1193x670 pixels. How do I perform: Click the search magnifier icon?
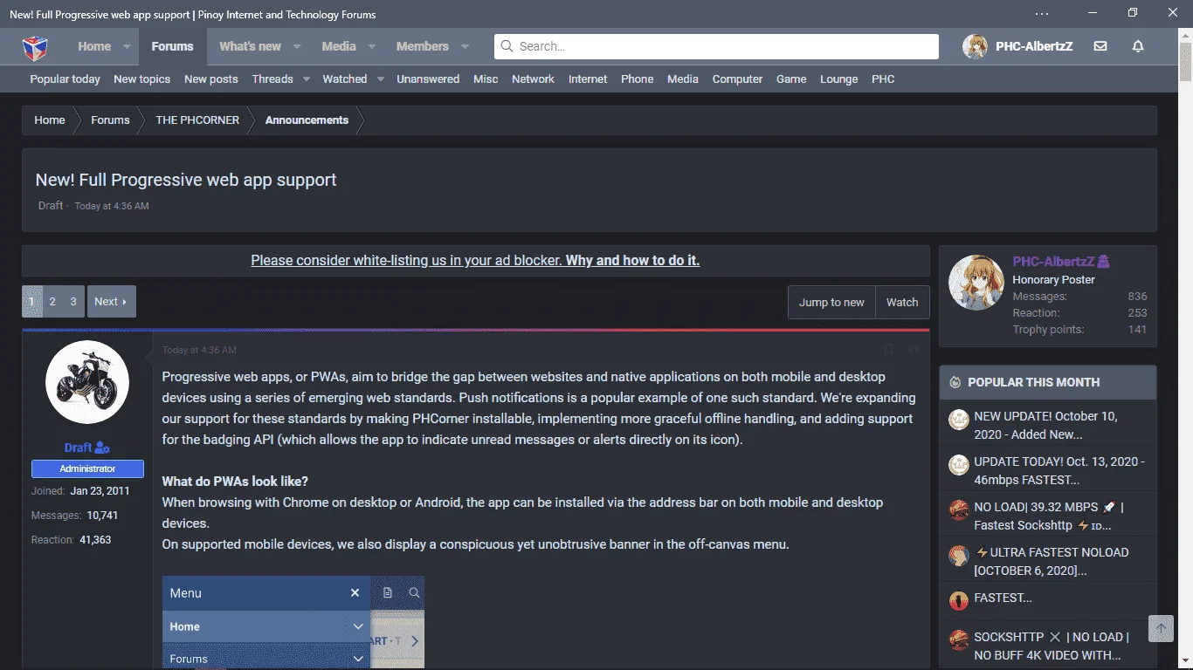pos(507,46)
